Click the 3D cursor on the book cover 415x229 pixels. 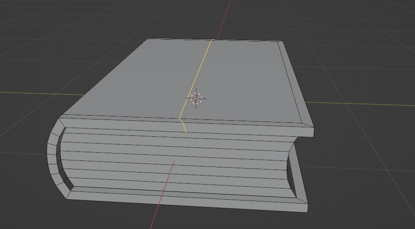(x=196, y=98)
